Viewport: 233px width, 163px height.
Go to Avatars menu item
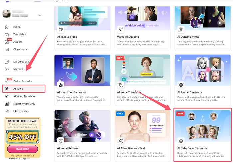coord(18,42)
